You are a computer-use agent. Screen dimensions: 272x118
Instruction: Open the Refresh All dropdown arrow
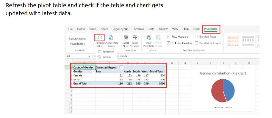tap(101, 46)
